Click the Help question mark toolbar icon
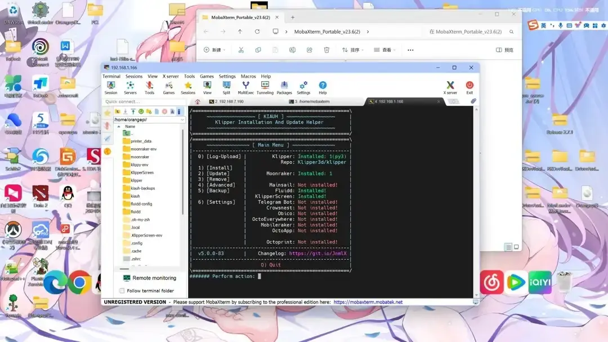Image resolution: width=608 pixels, height=342 pixels. pyautogui.click(x=323, y=88)
